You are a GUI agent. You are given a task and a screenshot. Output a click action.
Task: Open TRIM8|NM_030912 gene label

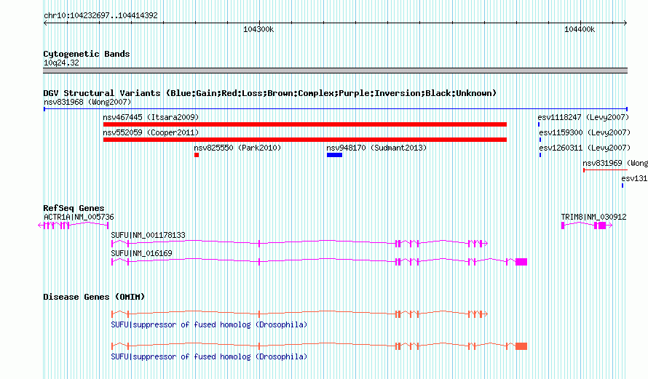[x=593, y=217]
